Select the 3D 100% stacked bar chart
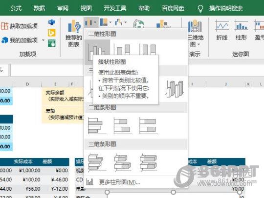 tap(149, 162)
